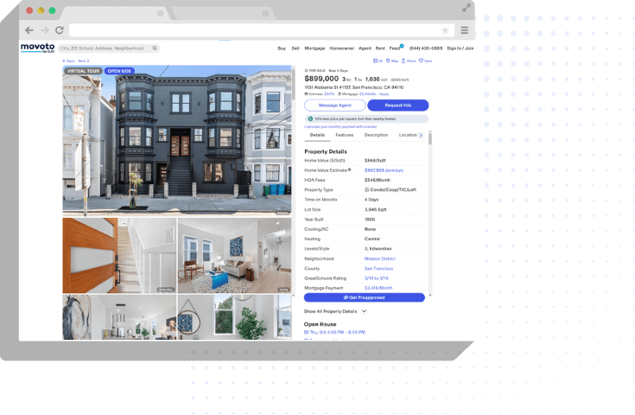Image resolution: width=635 pixels, height=415 pixels.
Task: Click the Request Info button
Action: pyautogui.click(x=398, y=105)
